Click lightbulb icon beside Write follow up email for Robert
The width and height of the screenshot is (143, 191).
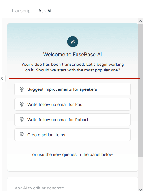[22, 120]
